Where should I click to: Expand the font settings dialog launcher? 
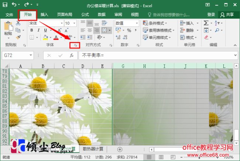pyautogui.click(x=75, y=45)
